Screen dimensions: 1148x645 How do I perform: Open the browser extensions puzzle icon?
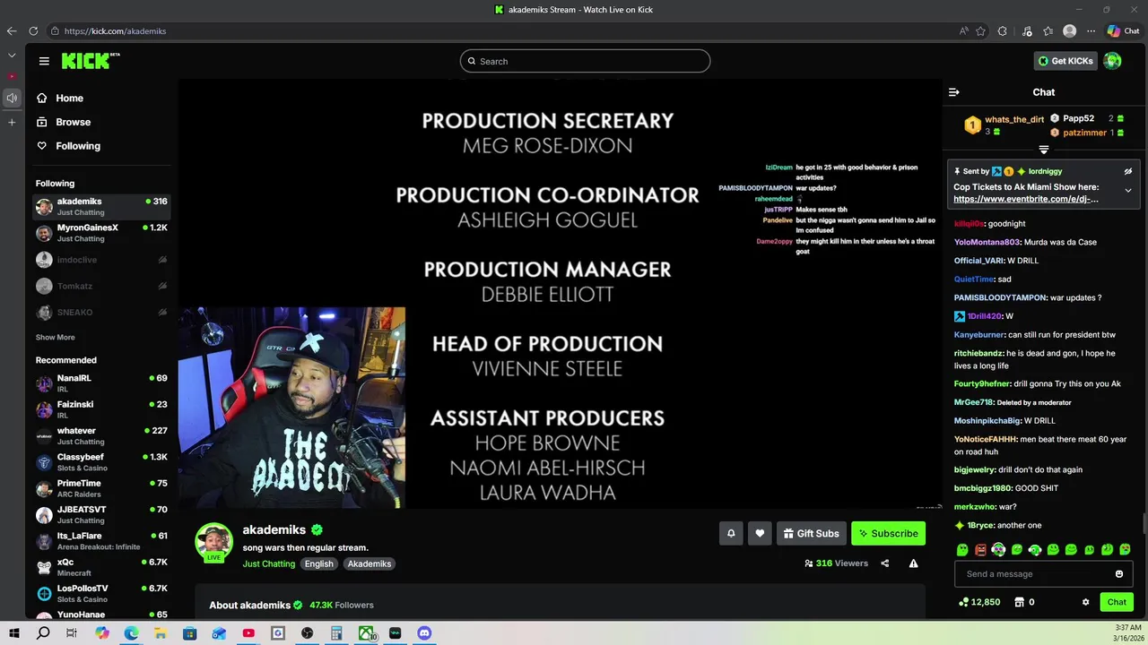coord(1002,30)
